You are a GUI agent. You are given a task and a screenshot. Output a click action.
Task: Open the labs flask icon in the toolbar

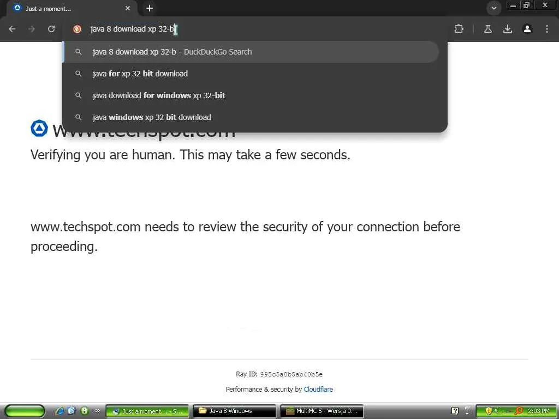tap(488, 29)
